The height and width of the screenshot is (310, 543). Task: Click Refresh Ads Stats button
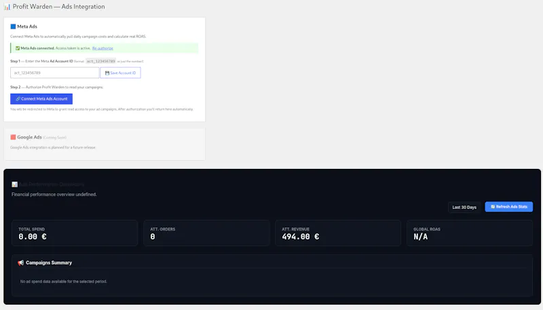508,207
